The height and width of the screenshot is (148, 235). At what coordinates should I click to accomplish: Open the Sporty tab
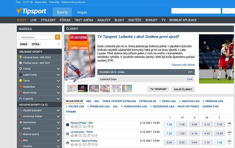[x=62, y=12]
